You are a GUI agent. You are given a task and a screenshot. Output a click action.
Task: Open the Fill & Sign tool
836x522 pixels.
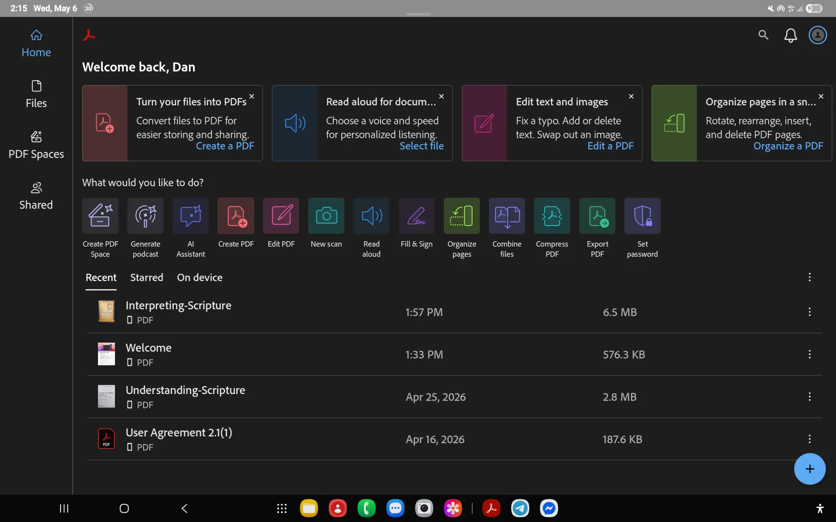point(417,223)
